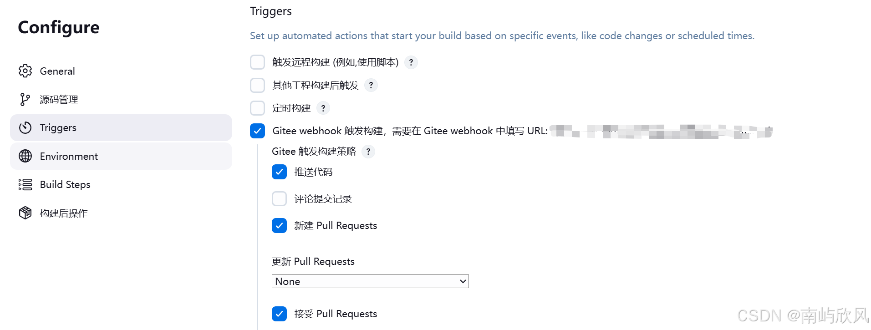Click the Environment globe icon

click(25, 156)
